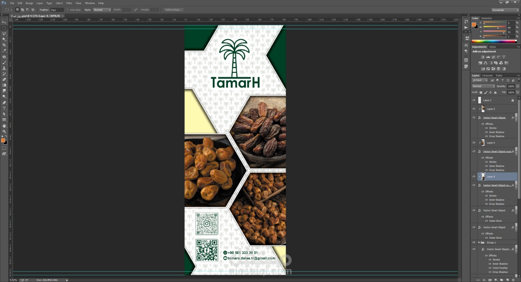Open the Style dropdown
521x282 pixels.
click(x=102, y=10)
